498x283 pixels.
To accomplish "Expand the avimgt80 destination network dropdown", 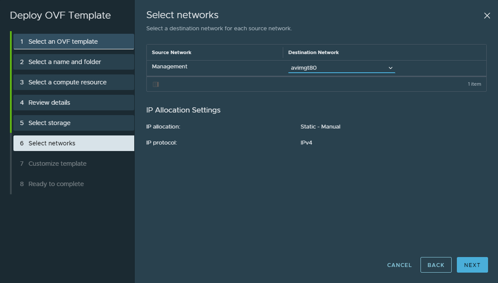I will (342, 68).
